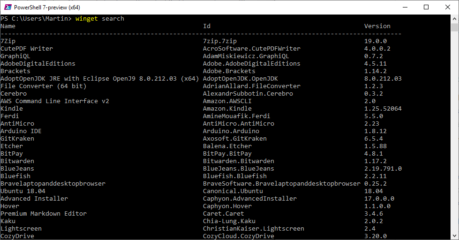Click the Bitwarden.Bitwarden Id text

tap(238, 161)
